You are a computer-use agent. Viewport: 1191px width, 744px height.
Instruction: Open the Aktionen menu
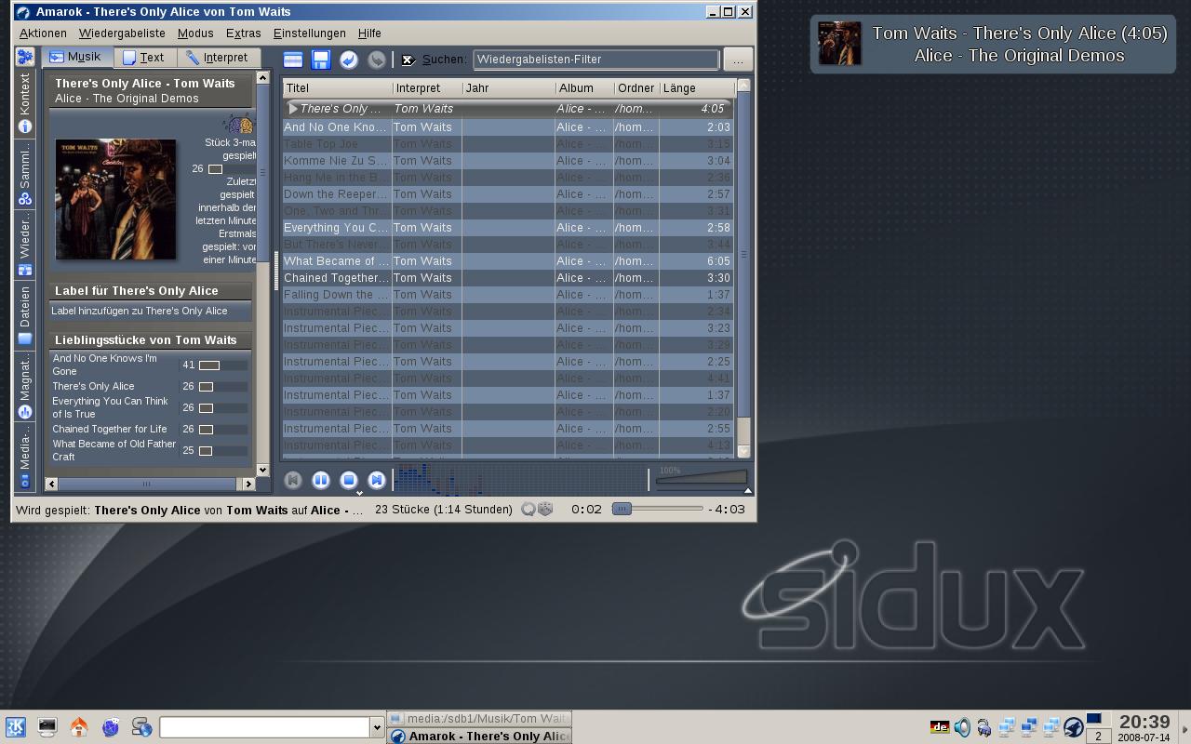tap(43, 33)
